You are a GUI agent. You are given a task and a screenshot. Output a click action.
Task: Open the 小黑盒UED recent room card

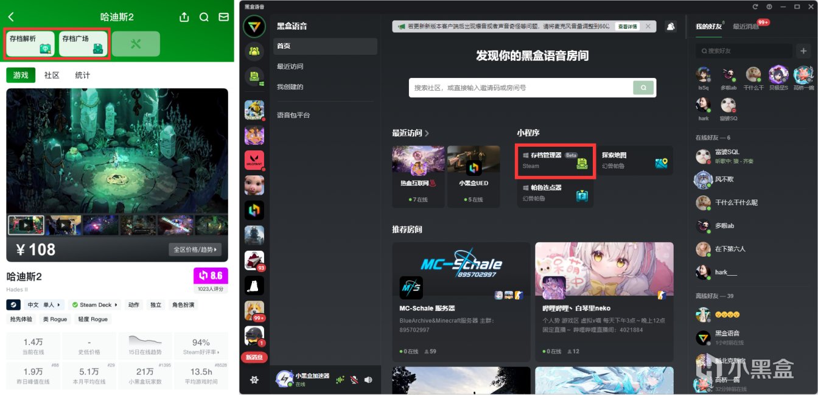coord(473,176)
